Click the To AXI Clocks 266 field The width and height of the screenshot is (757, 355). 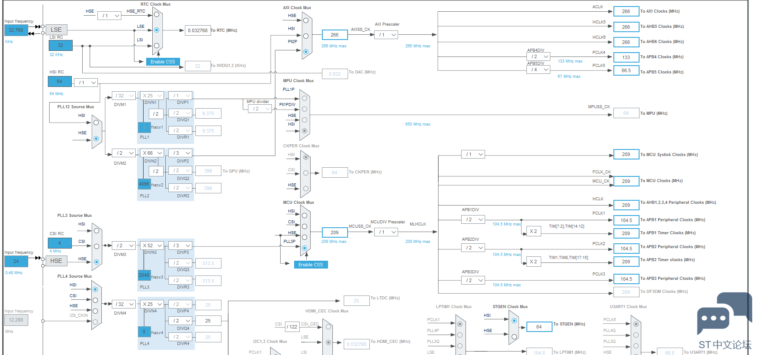(626, 11)
